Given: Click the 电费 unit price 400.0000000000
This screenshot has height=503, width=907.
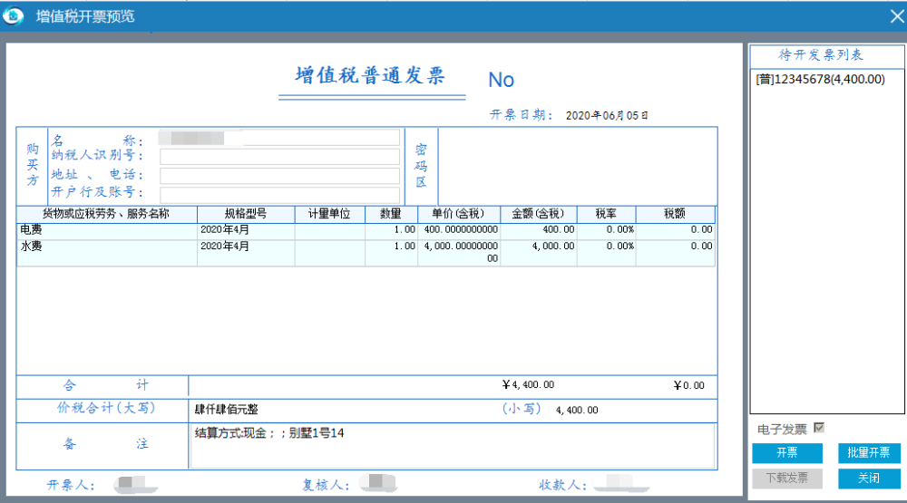Looking at the screenshot, I should (x=461, y=229).
